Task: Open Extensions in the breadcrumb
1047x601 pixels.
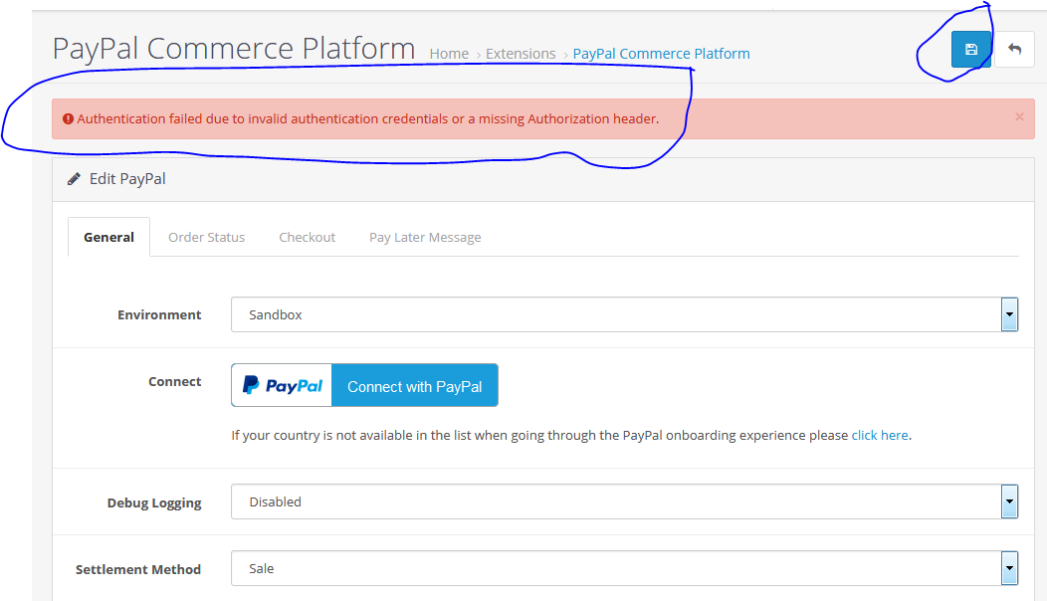Action: (x=521, y=54)
